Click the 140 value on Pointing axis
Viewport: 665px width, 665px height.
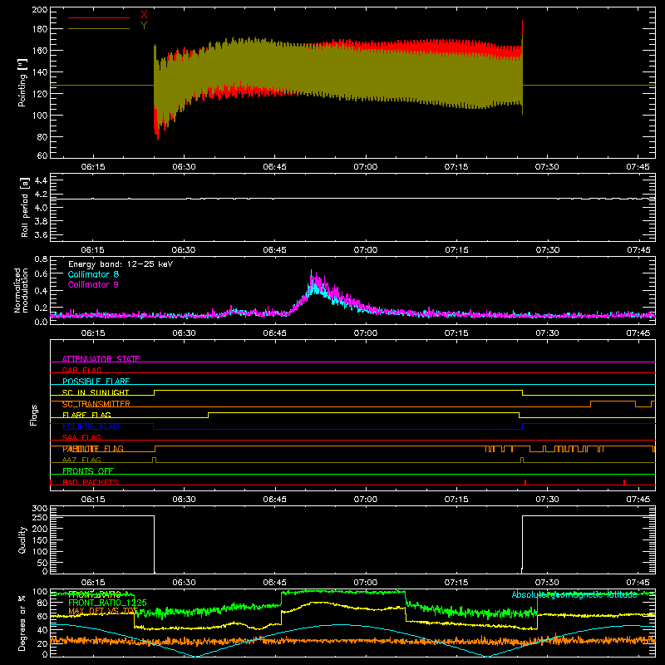coord(39,72)
